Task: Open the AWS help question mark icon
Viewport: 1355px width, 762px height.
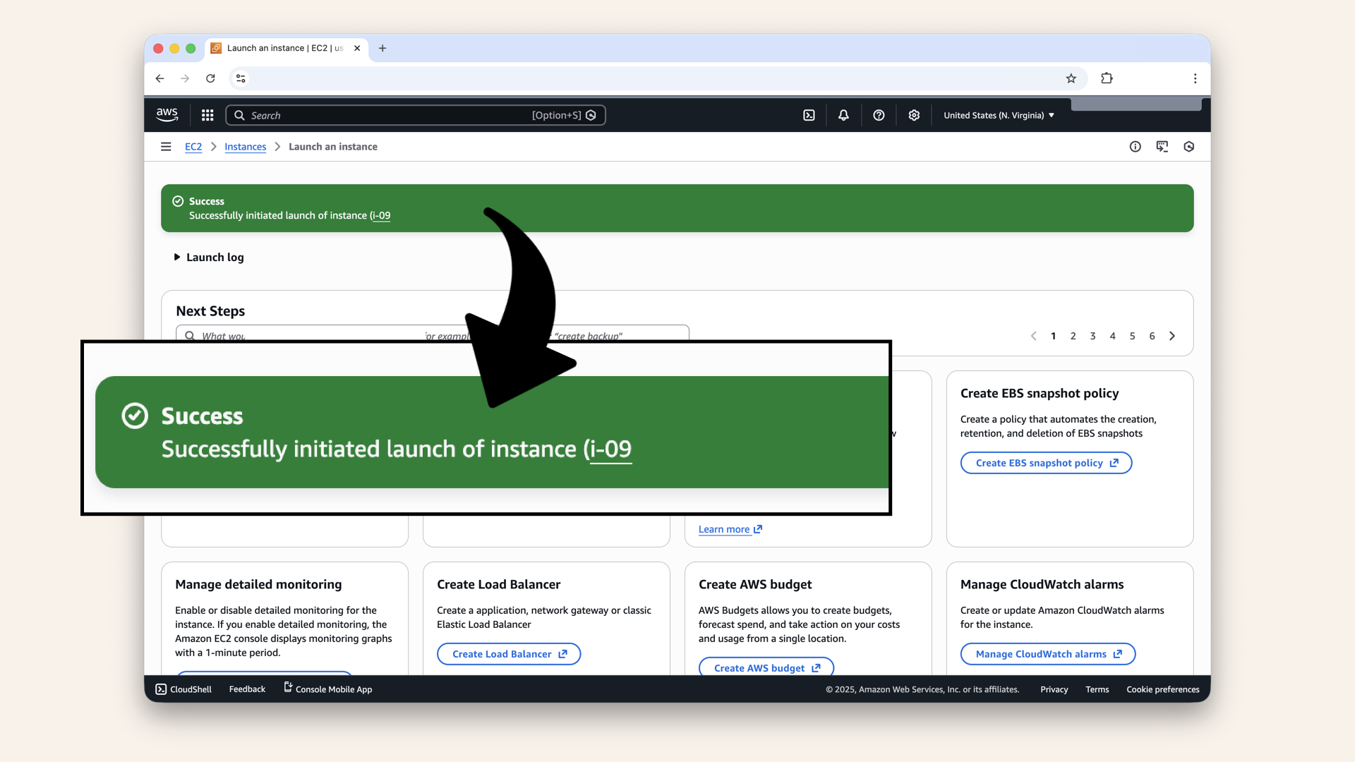Action: pyautogui.click(x=879, y=114)
